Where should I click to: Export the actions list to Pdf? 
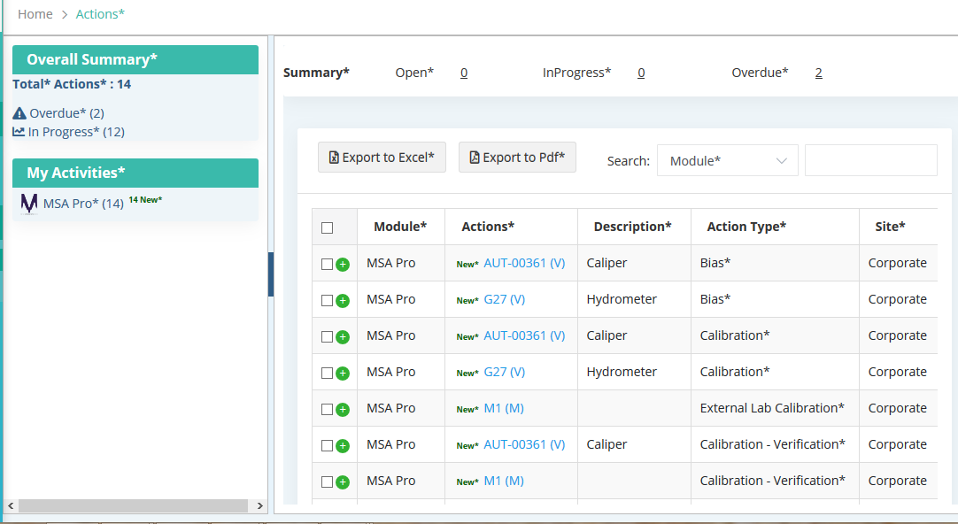pos(517,157)
